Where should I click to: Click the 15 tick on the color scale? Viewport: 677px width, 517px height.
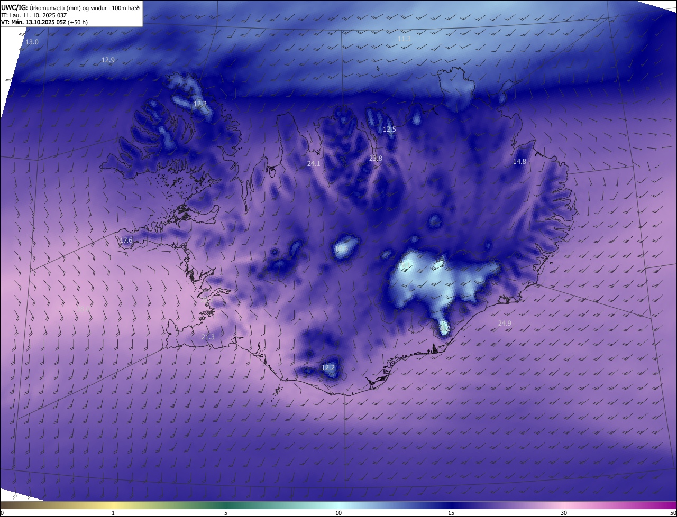[451, 513]
